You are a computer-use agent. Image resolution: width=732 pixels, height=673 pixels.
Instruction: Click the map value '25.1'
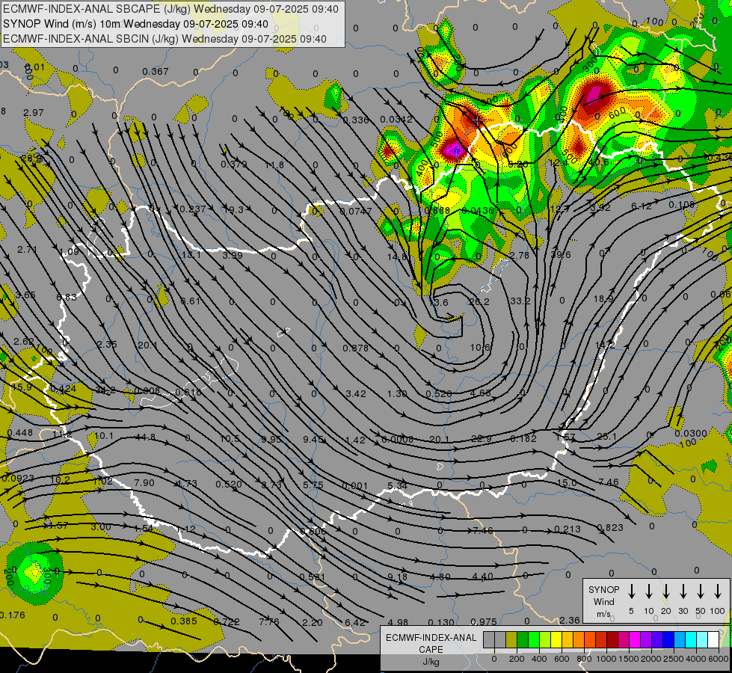[607, 437]
